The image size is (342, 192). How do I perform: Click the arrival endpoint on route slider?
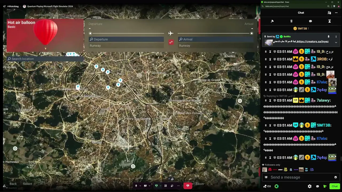(252, 33)
